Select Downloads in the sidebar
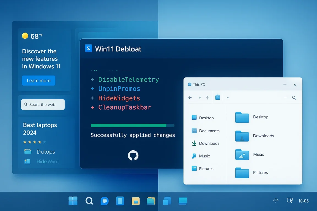Screen dimensions: 317x211 208,143
